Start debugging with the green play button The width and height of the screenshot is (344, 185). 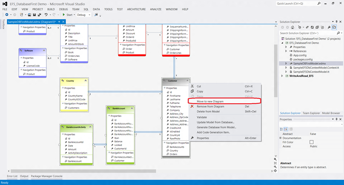point(63,15)
